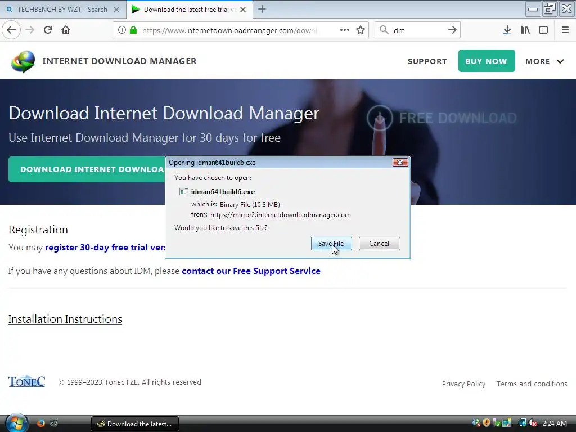The width and height of the screenshot is (576, 432).
Task: Open the Firefox downloads panel
Action: 507,30
